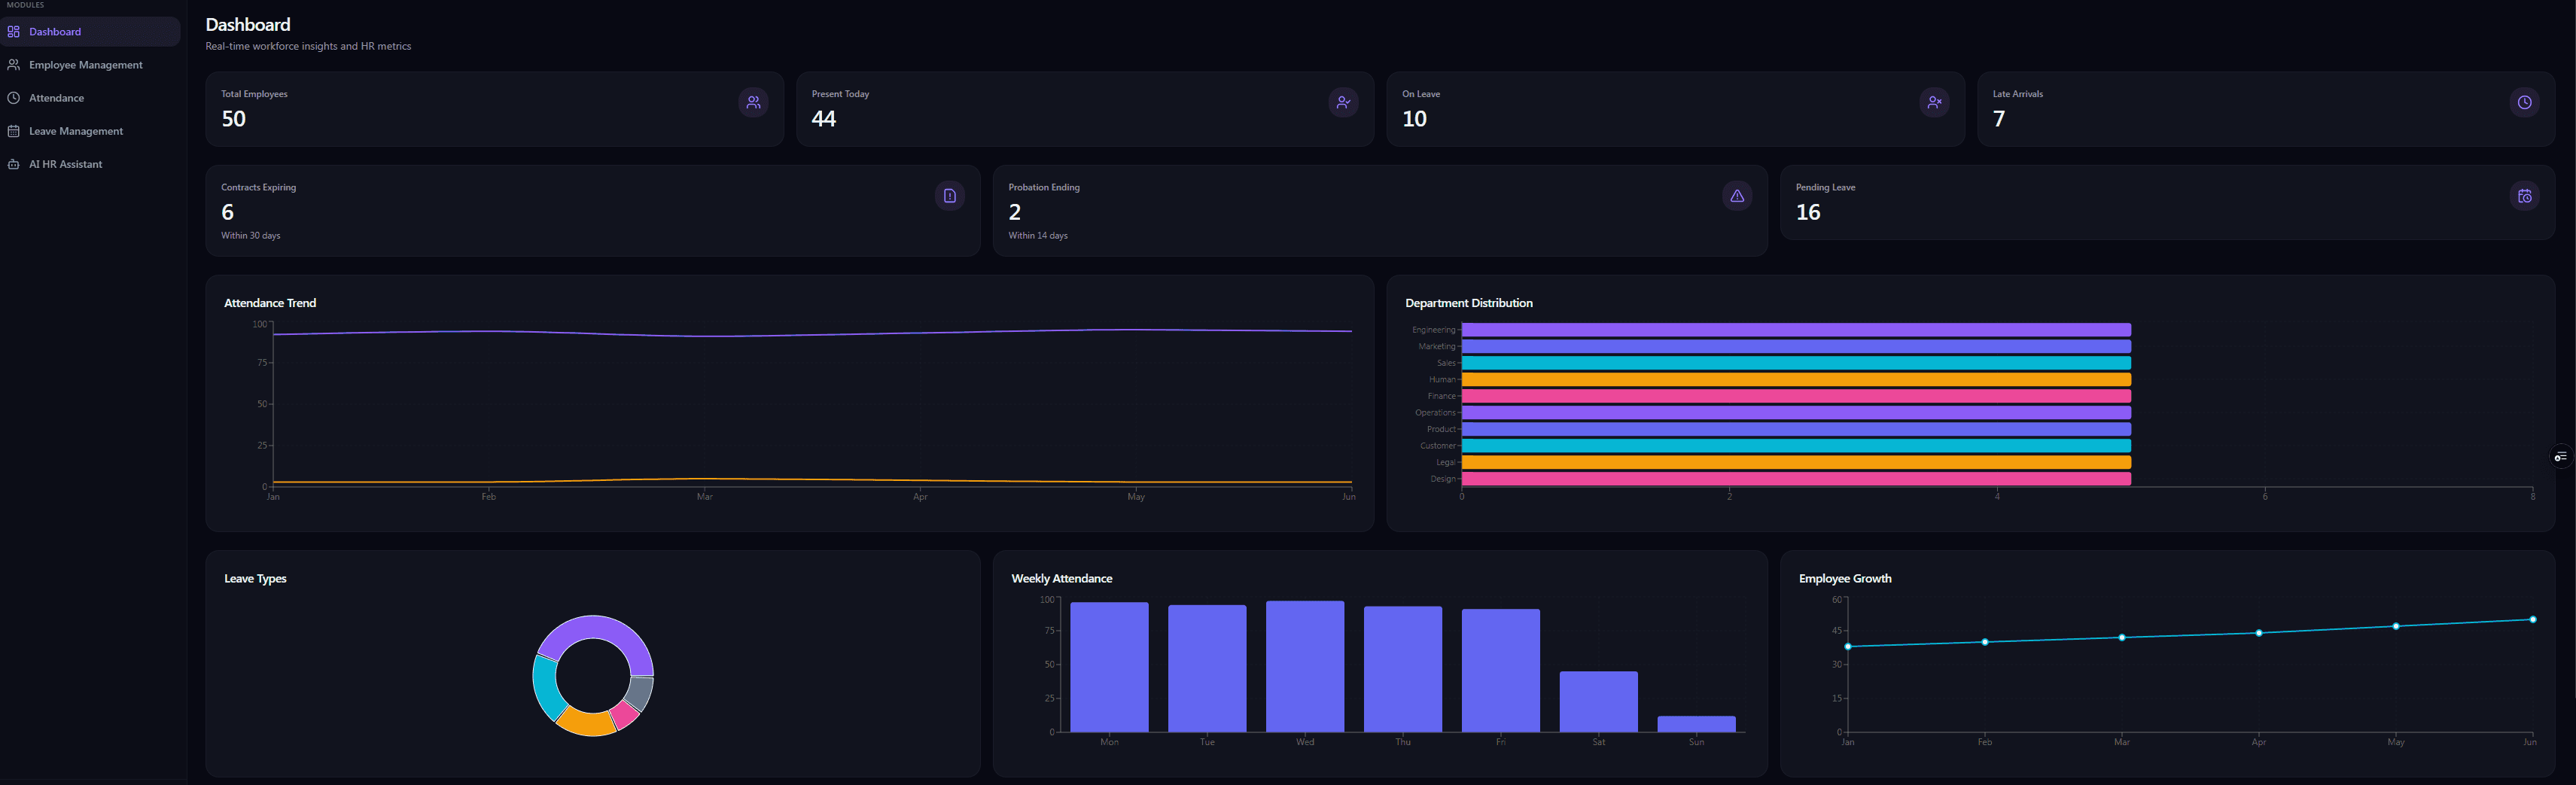The width and height of the screenshot is (2576, 785).
Task: Click the cyan Customer bar in department chart
Action: (x=1796, y=446)
